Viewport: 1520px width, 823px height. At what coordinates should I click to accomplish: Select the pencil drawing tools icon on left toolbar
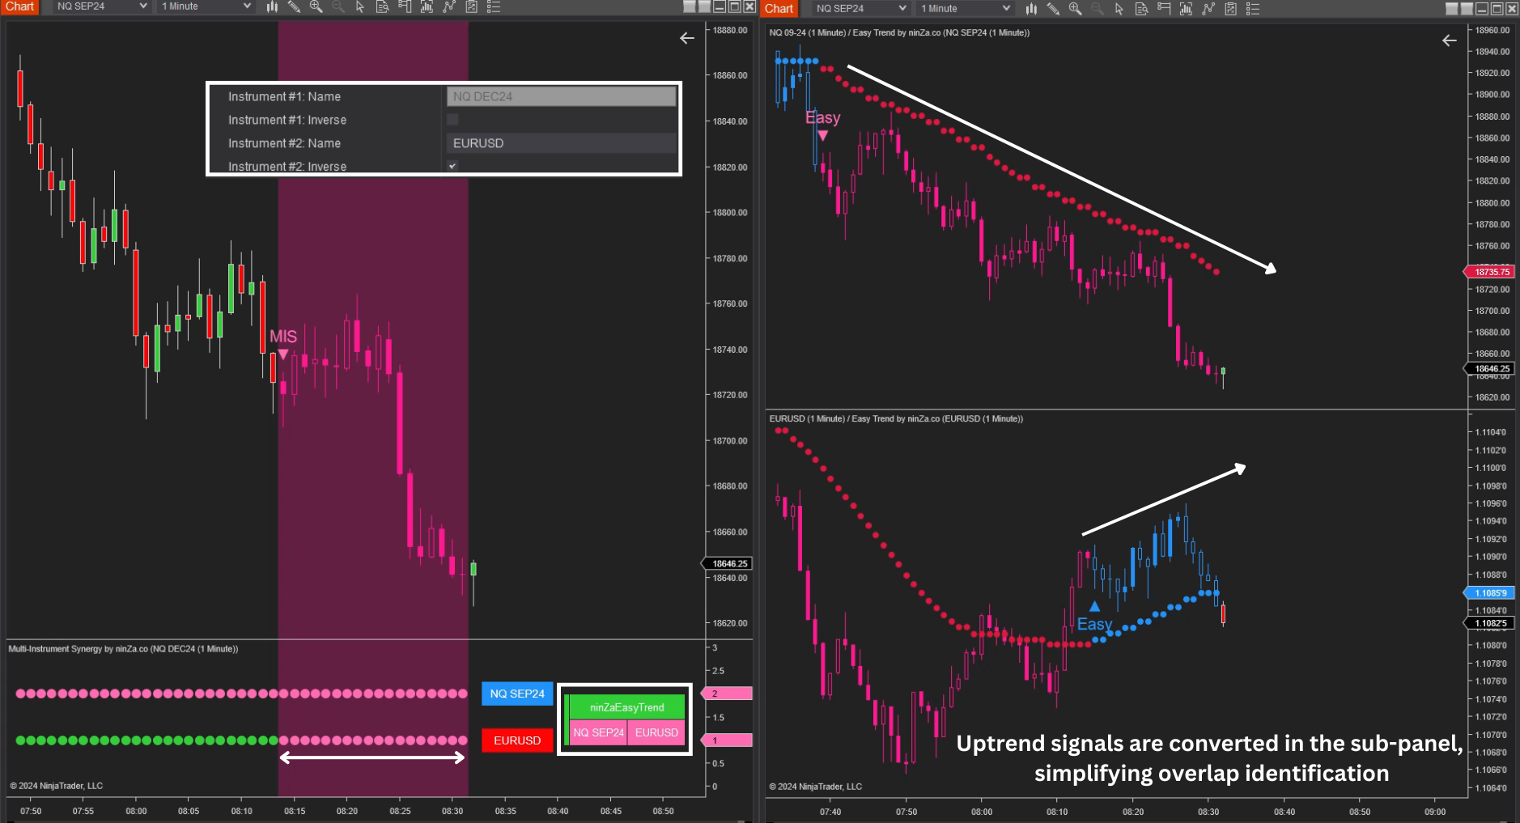pos(294,6)
